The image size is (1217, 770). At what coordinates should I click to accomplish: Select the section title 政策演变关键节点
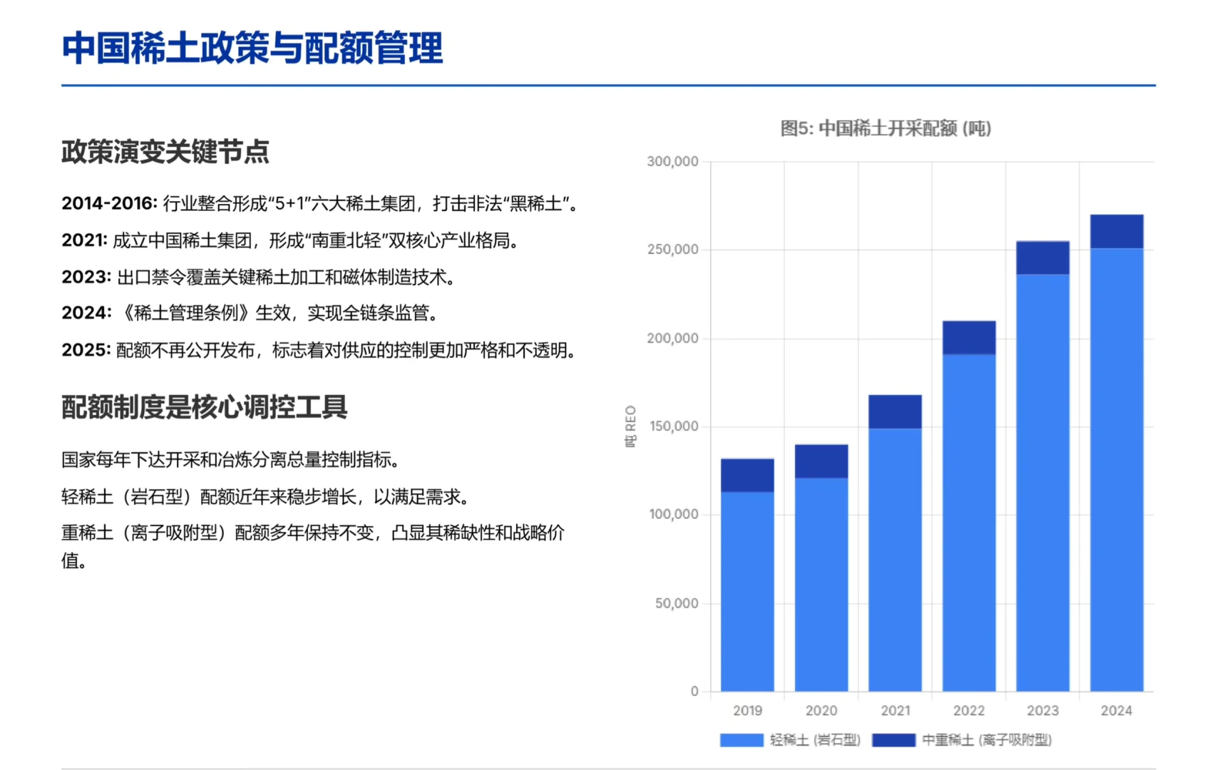[x=165, y=151]
